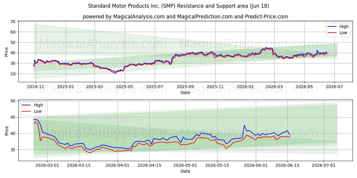Click 'High' legend entry in bottom chart
This screenshot has width=357, height=178.
38,105
